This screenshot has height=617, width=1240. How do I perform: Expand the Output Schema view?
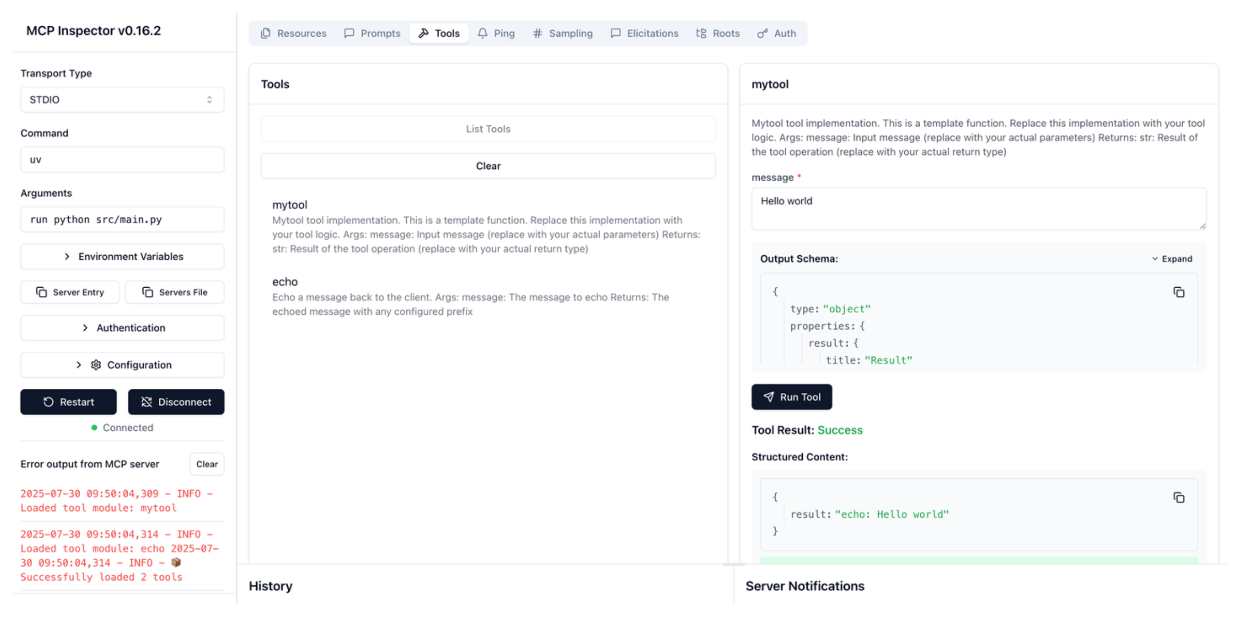coord(1172,259)
